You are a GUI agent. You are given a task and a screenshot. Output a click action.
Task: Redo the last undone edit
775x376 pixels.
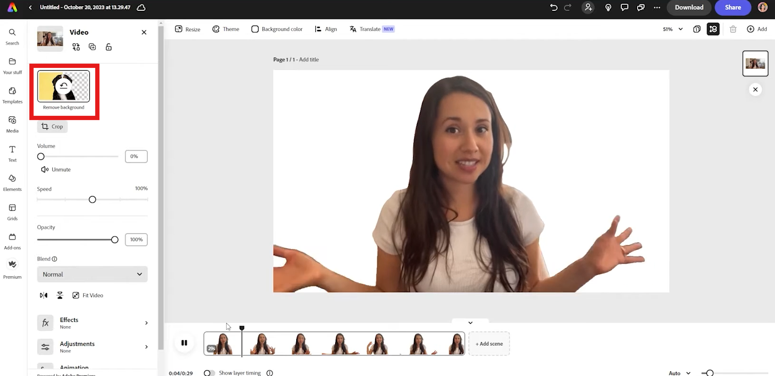568,8
